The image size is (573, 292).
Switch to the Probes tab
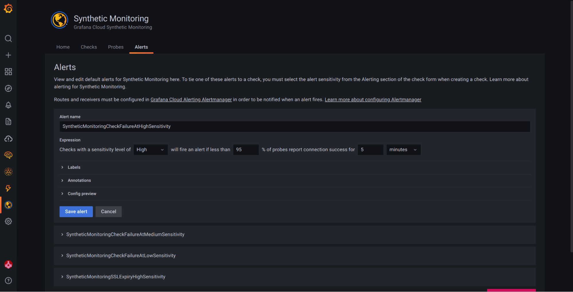coord(116,47)
